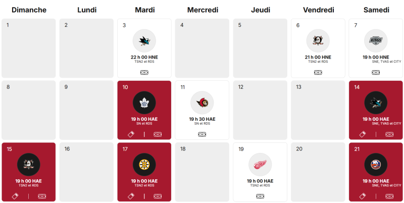Screen dimensions: 404x203
Task: Buy tickets via the ticket icon on the 14th
Action: (x=362, y=134)
